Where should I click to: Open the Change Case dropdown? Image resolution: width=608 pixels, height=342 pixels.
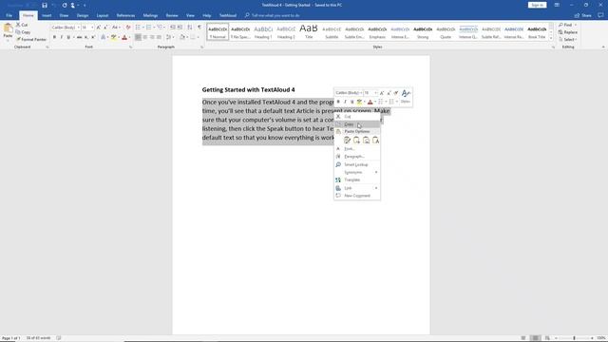pyautogui.click(x=116, y=28)
